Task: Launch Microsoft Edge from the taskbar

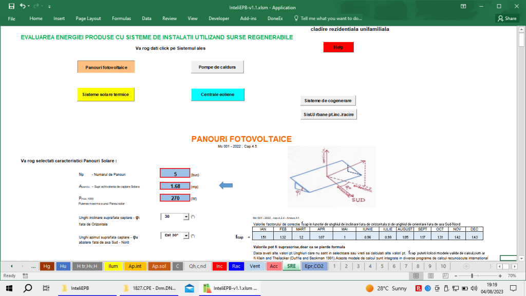Action: 189,288
